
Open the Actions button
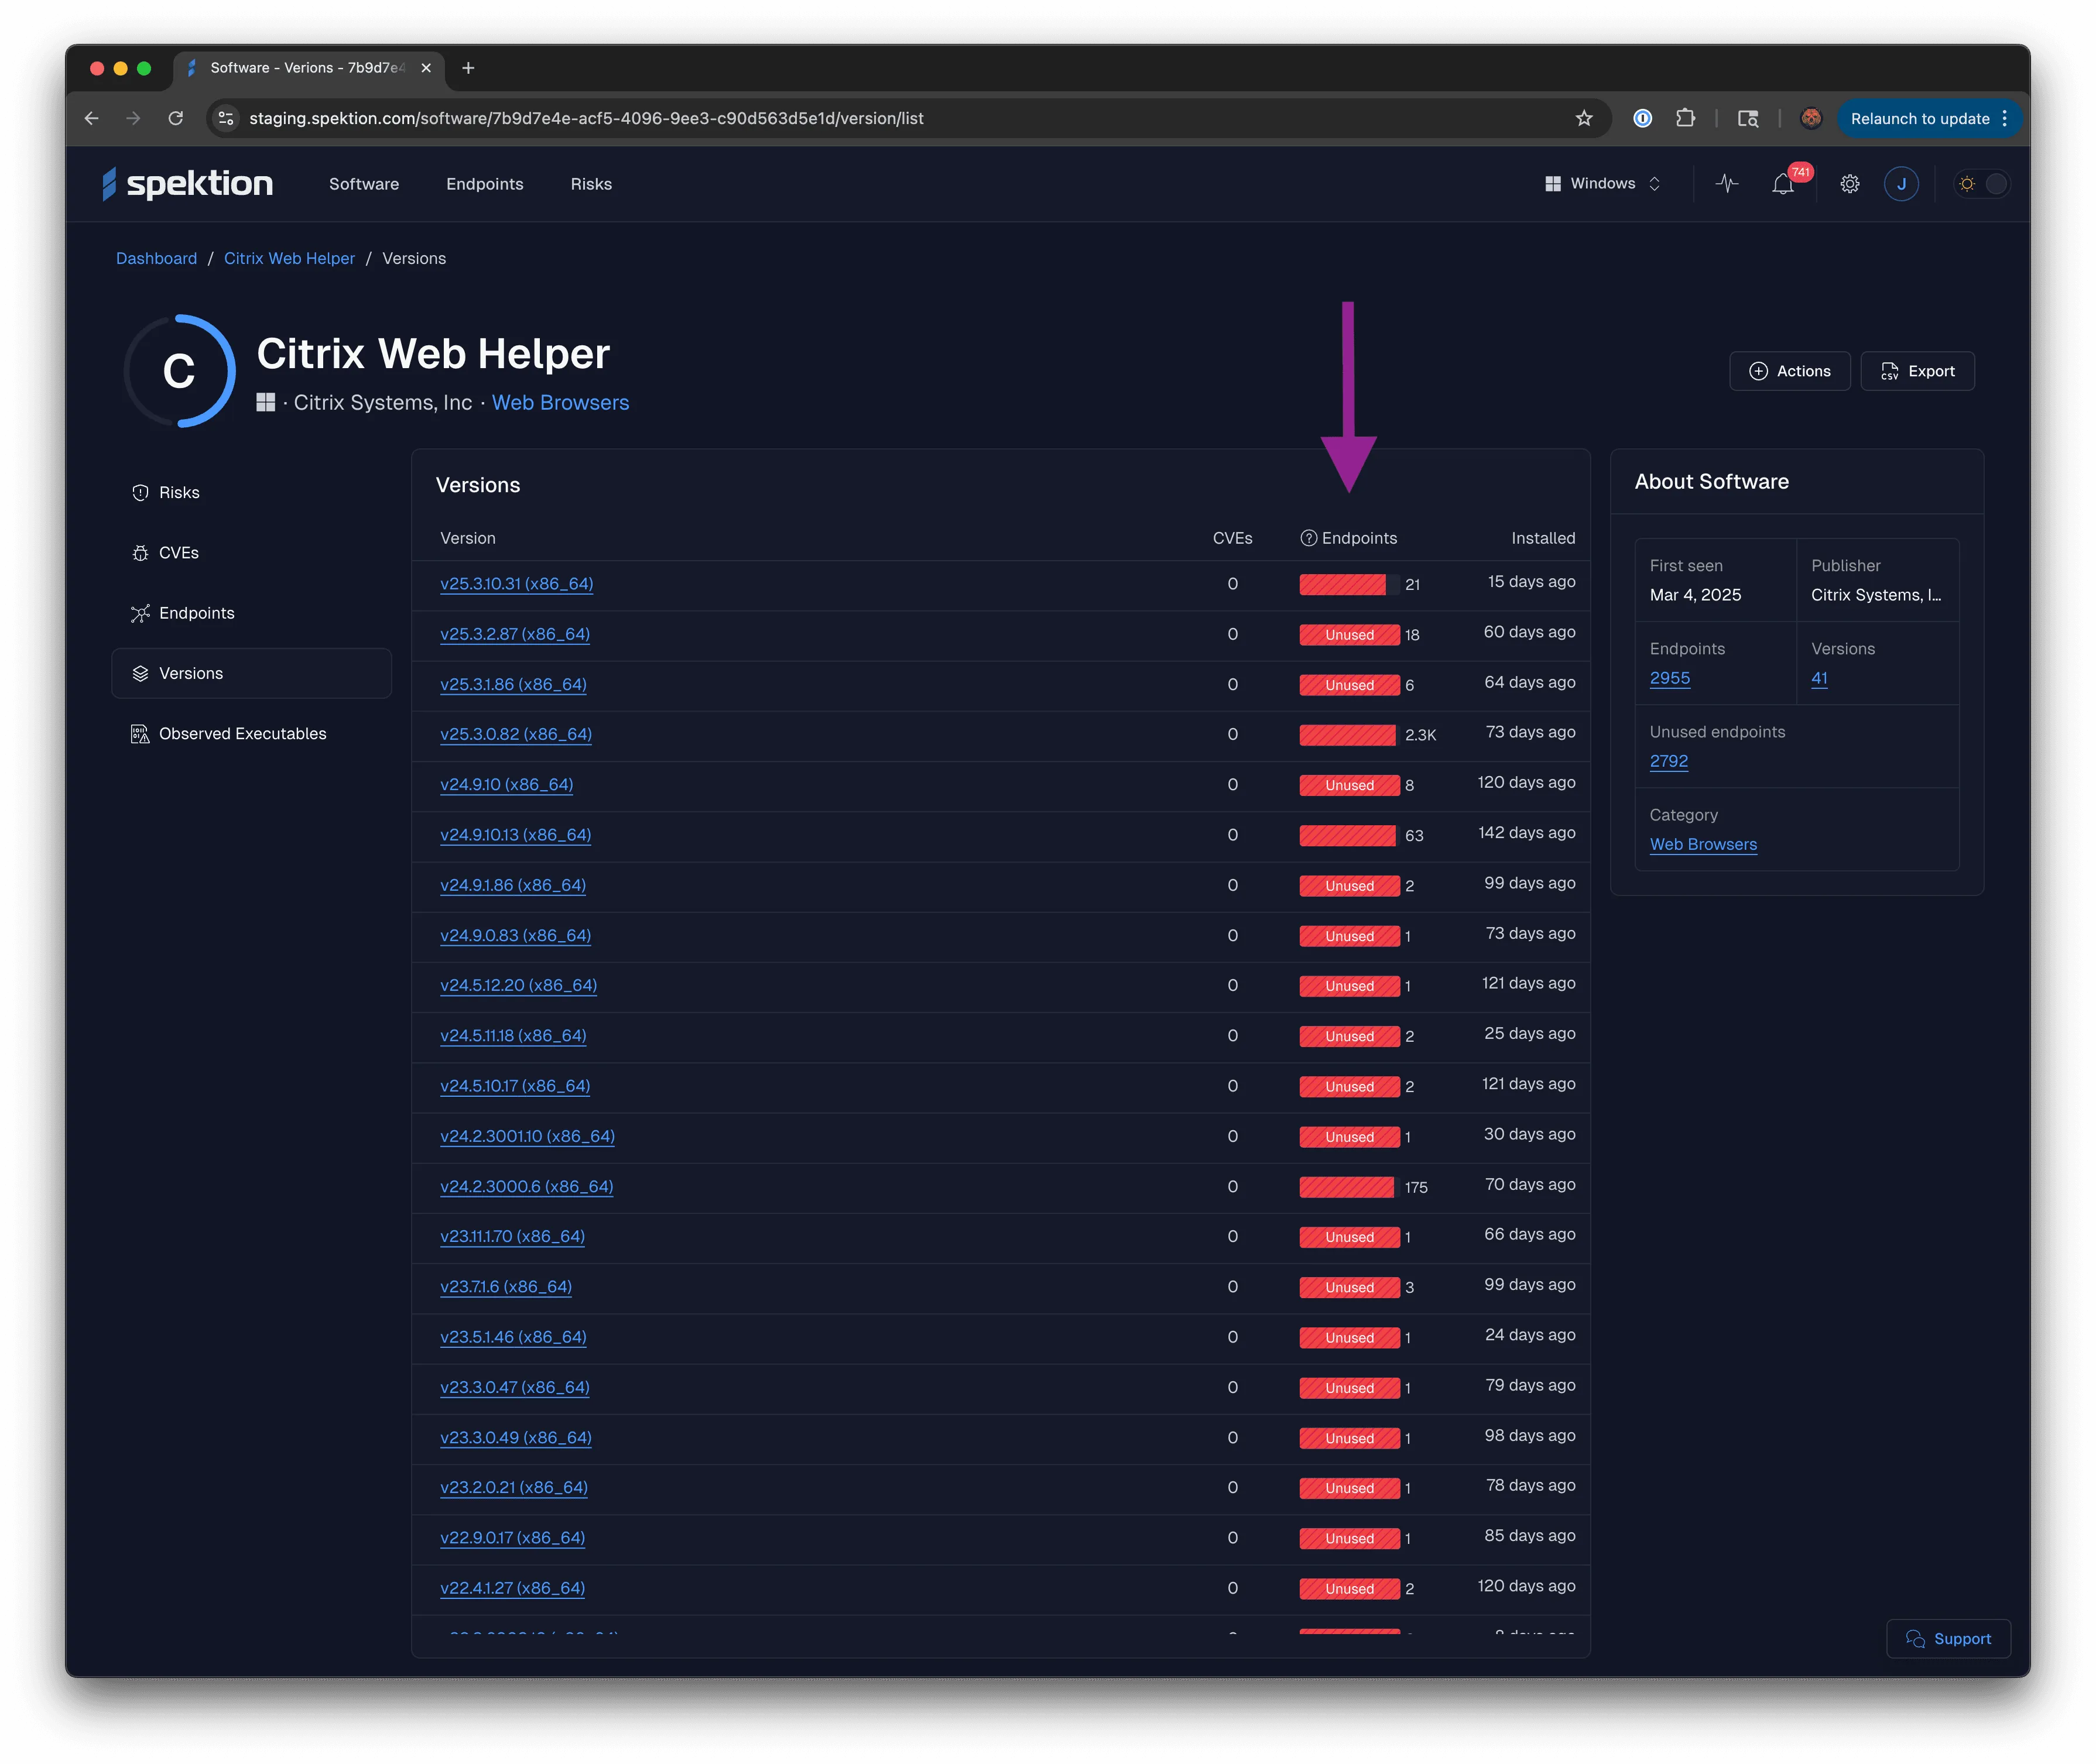(x=1789, y=371)
